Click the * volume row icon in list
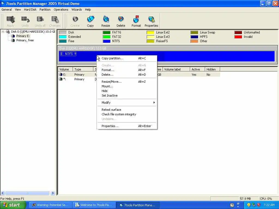 [61, 79]
